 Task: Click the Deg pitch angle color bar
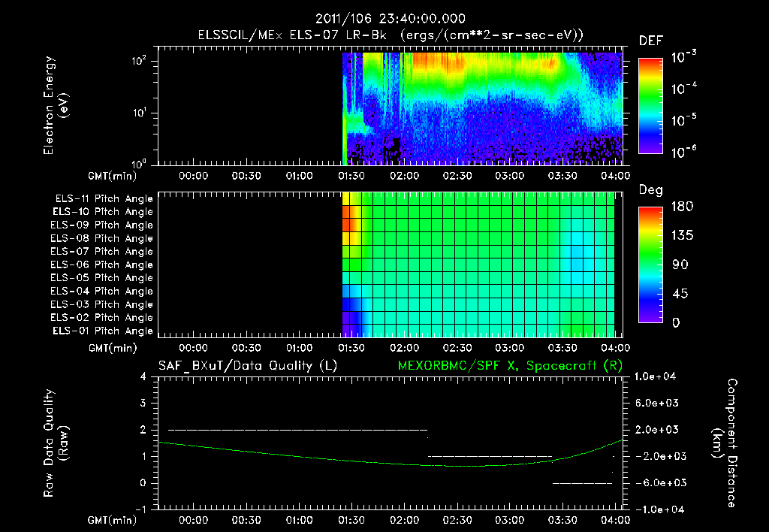click(650, 265)
